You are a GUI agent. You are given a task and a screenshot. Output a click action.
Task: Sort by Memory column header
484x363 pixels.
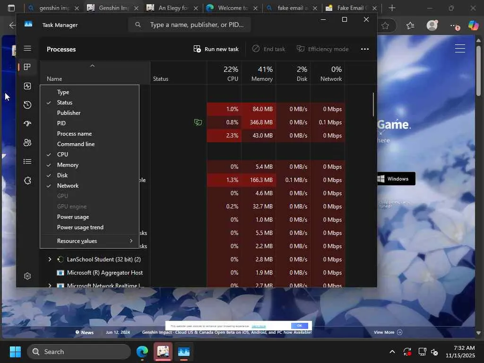pos(259,73)
